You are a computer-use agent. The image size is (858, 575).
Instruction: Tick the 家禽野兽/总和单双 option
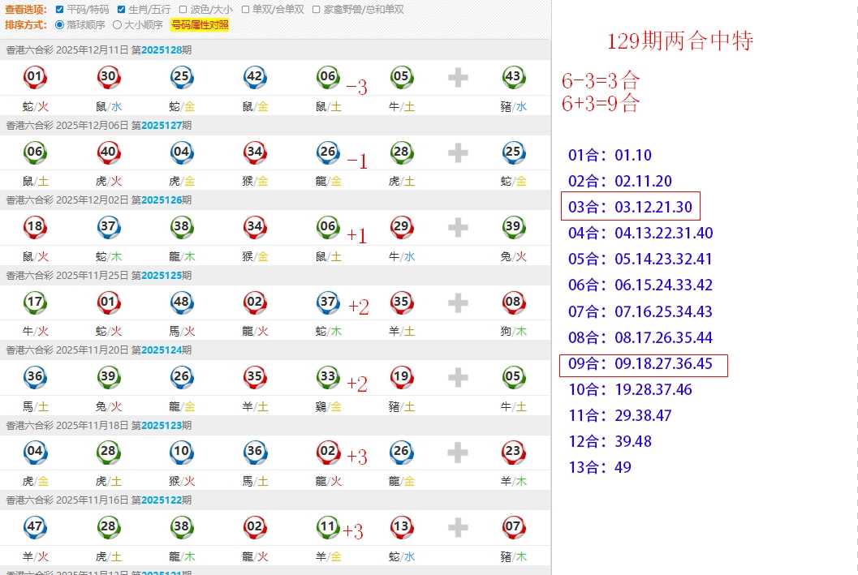(x=317, y=10)
